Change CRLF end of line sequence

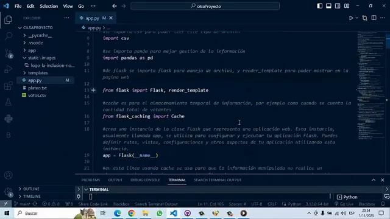pos(272,204)
